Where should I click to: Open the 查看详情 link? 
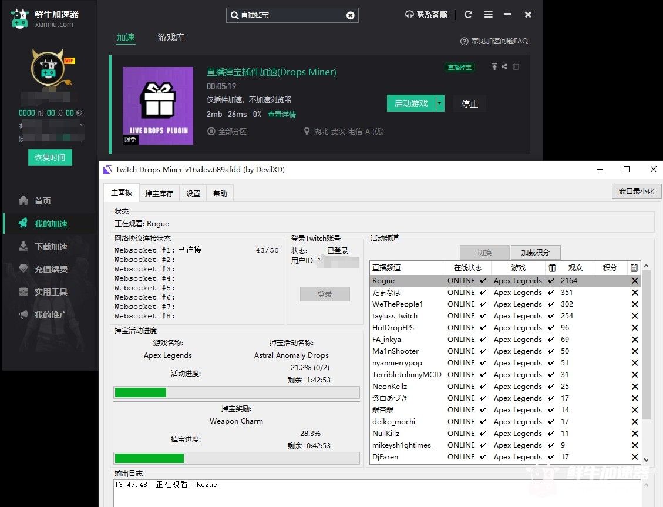coord(282,115)
